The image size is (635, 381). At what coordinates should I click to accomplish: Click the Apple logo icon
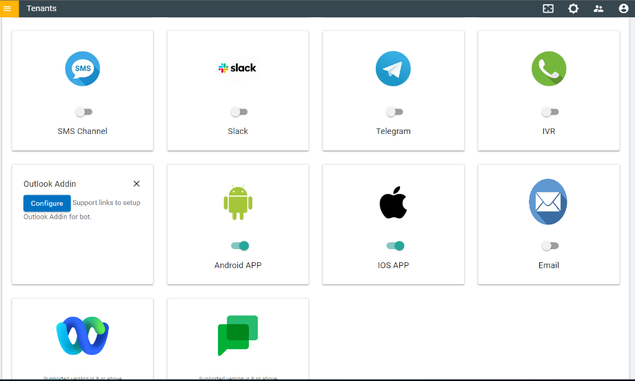(x=393, y=202)
